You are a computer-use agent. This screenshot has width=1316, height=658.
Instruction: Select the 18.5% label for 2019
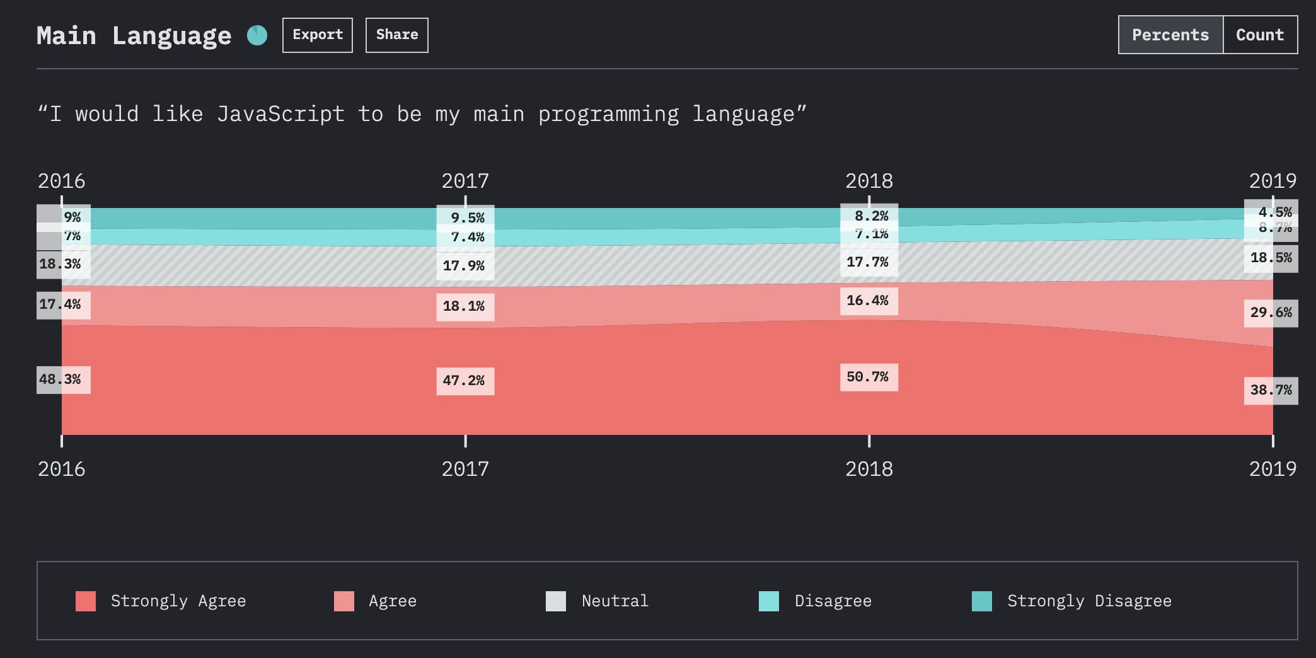click(1271, 258)
